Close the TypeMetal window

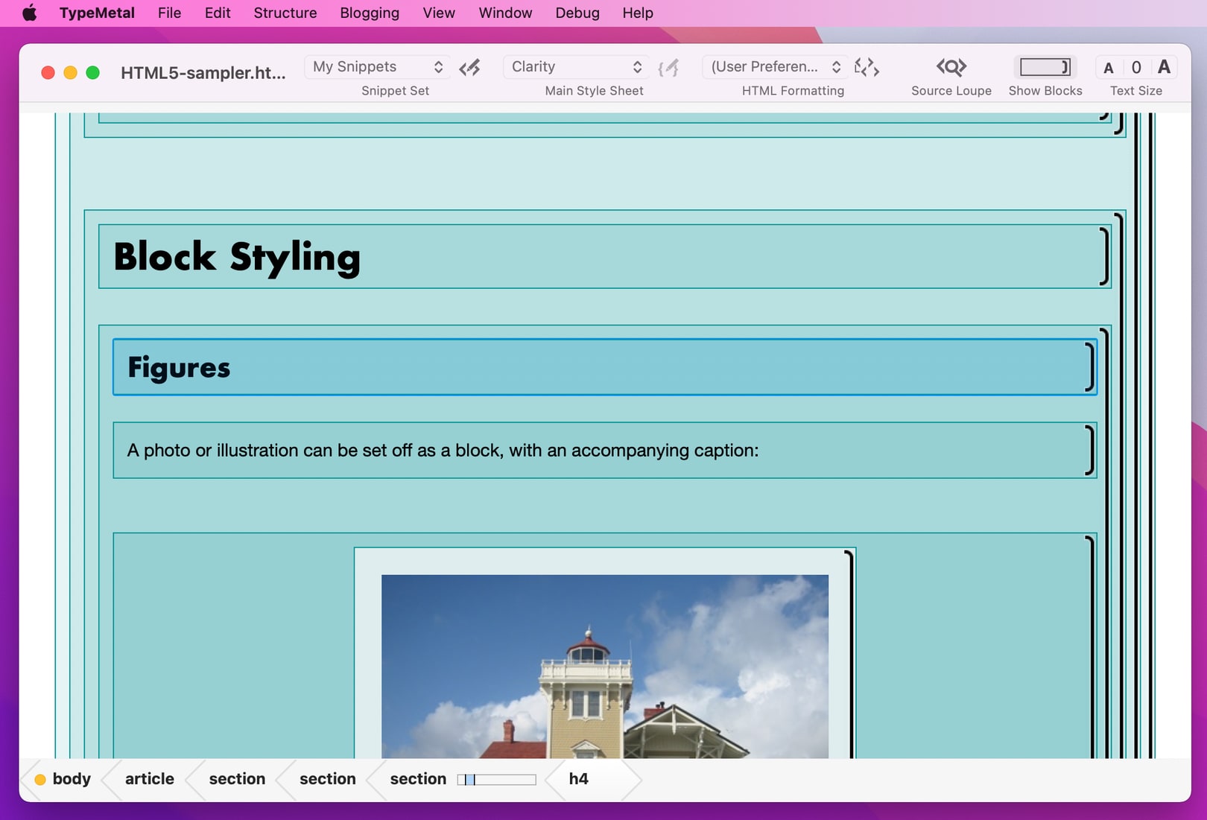point(48,72)
